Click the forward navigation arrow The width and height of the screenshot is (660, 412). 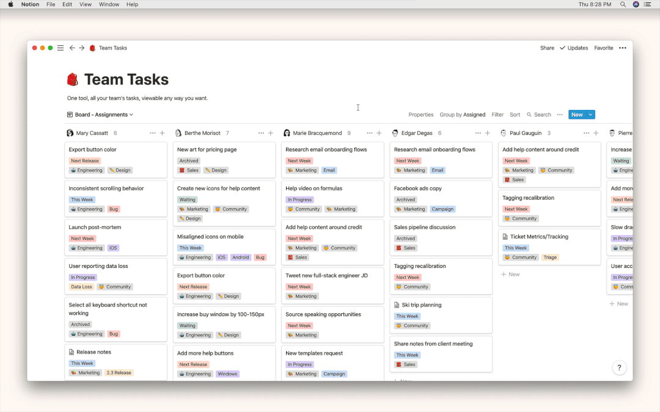[x=81, y=48]
